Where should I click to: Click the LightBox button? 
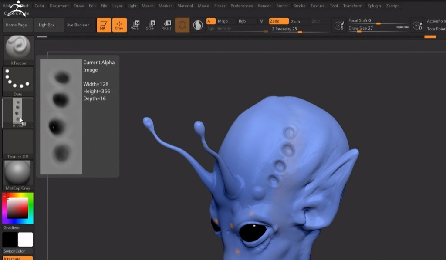point(47,25)
